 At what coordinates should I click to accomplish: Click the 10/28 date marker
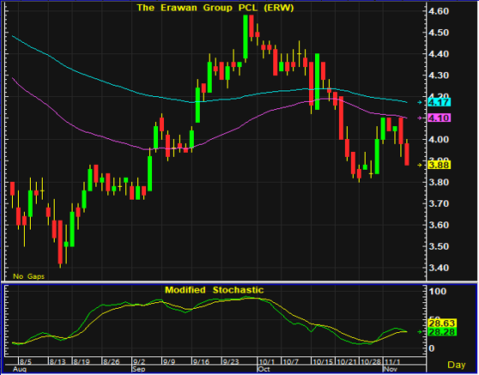(371, 362)
